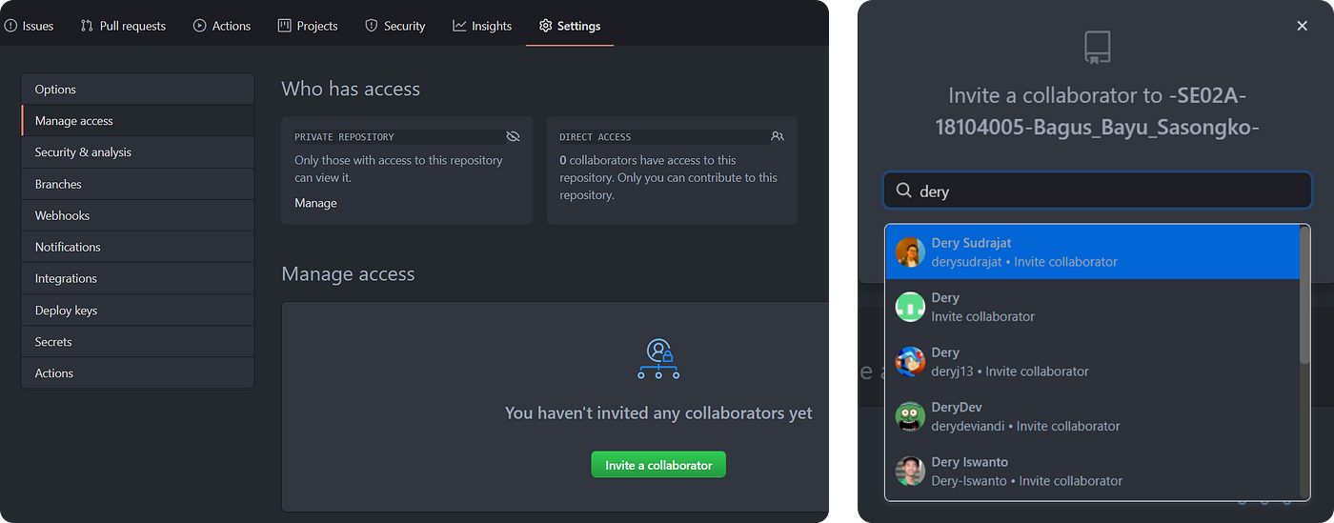The width and height of the screenshot is (1334, 523).
Task: Click Dery Iswanto's avatar photo
Action: 910,472
